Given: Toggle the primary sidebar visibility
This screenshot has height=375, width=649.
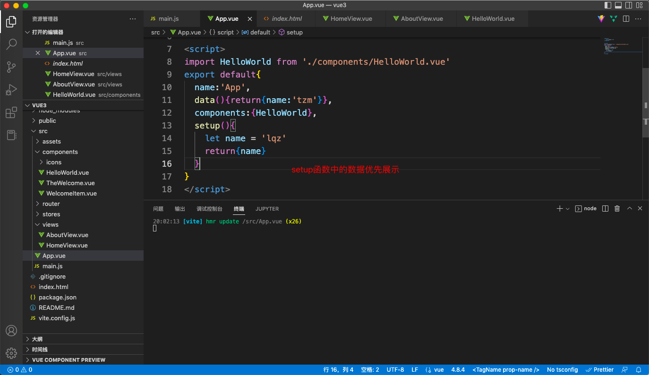Looking at the screenshot, I should pos(608,5).
